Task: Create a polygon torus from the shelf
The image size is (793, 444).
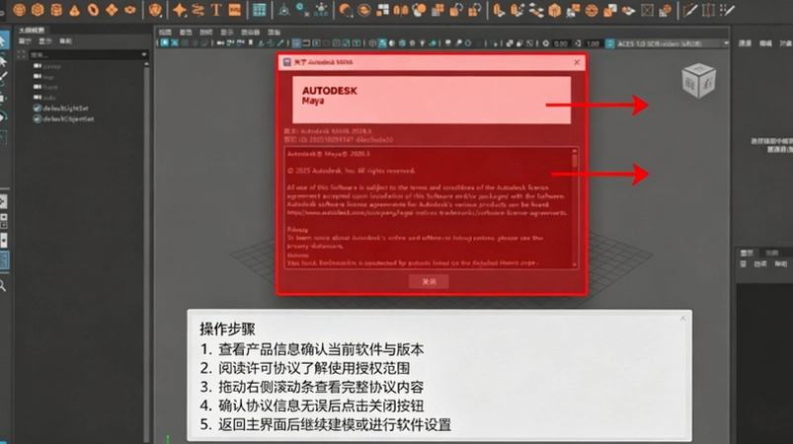Action: (x=93, y=10)
